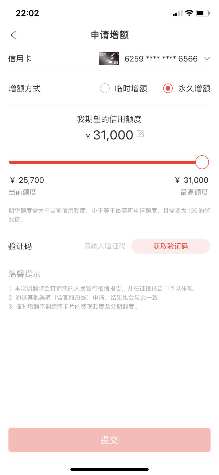Tap the 获取验证码 button
The image size is (219, 475).
(x=171, y=246)
